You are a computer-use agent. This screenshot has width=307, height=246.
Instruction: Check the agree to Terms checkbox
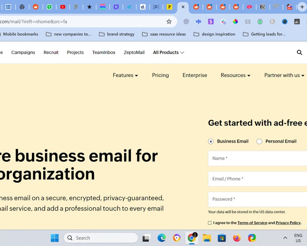[x=210, y=223]
